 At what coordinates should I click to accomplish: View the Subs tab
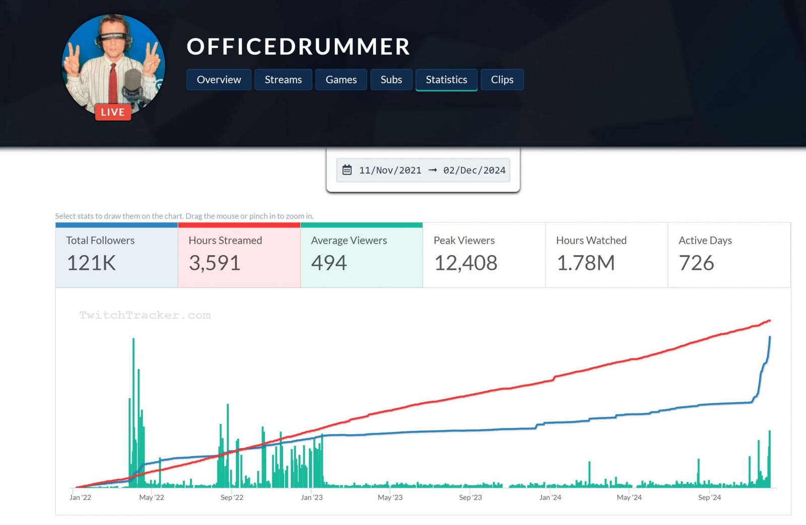(391, 80)
